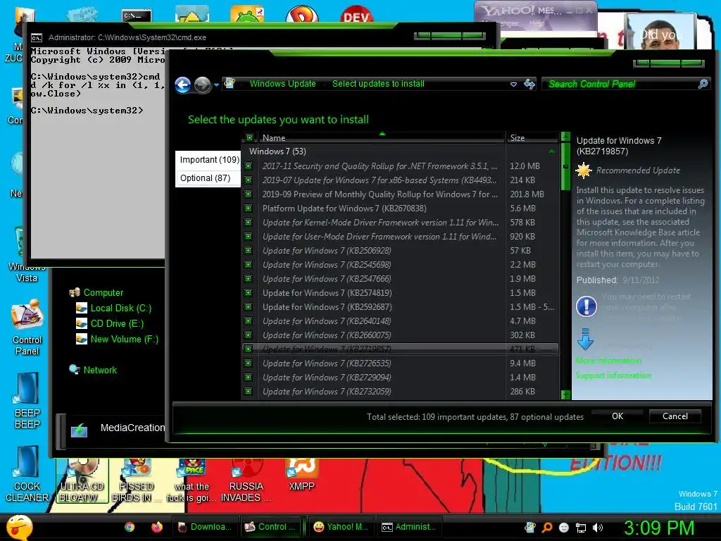
Task: Switch to Important (109) updates tab
Action: point(208,160)
